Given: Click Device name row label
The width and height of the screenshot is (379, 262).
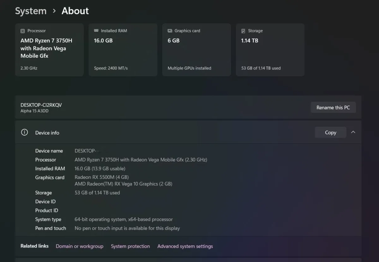Looking at the screenshot, I should [49, 151].
